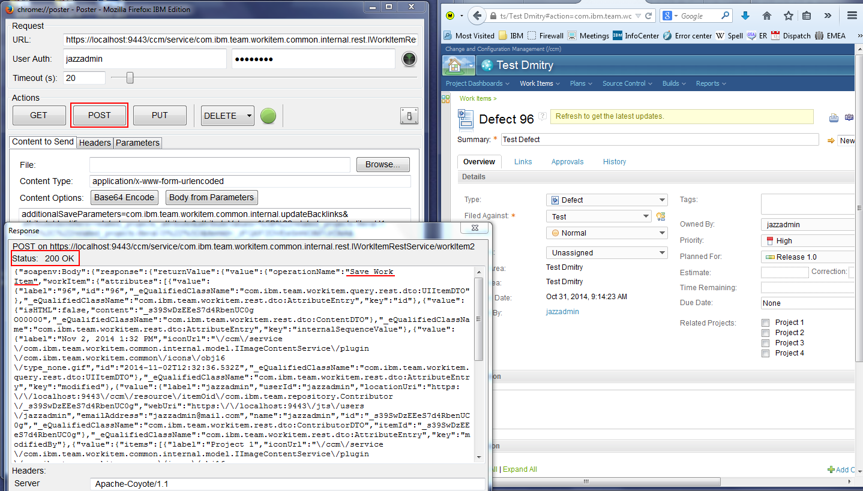Expand Project Dashboards menu

477,83
